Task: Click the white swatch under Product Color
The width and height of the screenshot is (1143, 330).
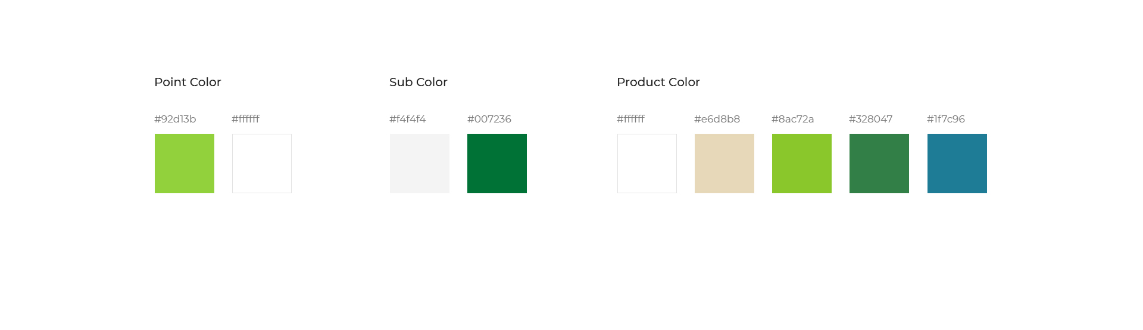Action: (647, 164)
